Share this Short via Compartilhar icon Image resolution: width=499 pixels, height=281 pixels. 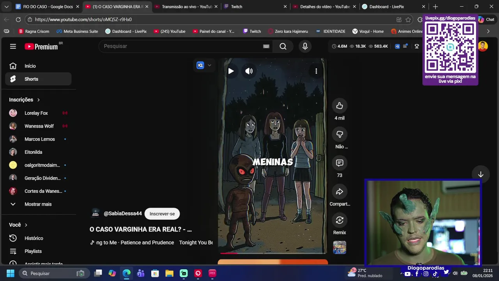tap(340, 192)
